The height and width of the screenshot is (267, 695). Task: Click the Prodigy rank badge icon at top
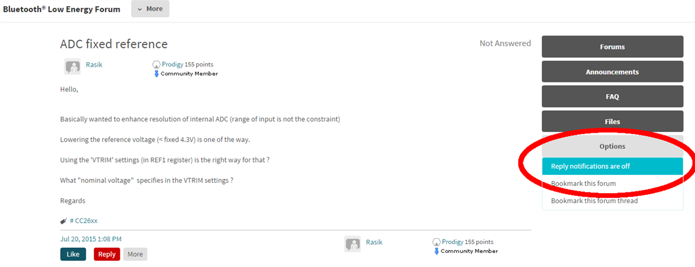coord(157,65)
